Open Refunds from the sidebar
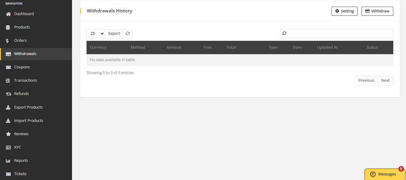The height and width of the screenshot is (180, 406). 36,94
